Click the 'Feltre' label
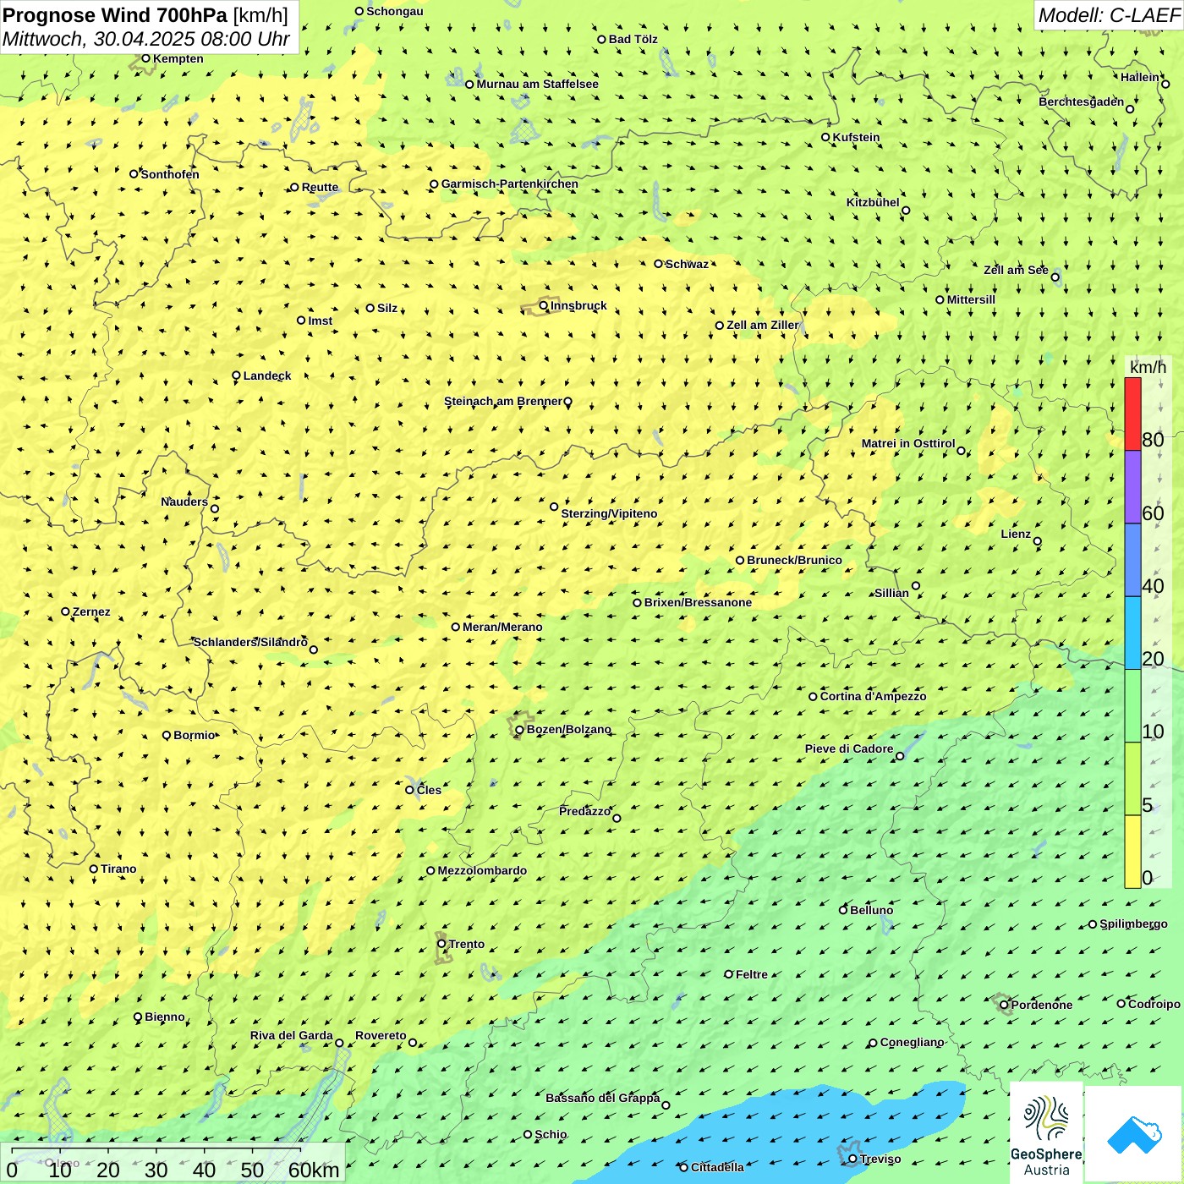 tap(751, 974)
